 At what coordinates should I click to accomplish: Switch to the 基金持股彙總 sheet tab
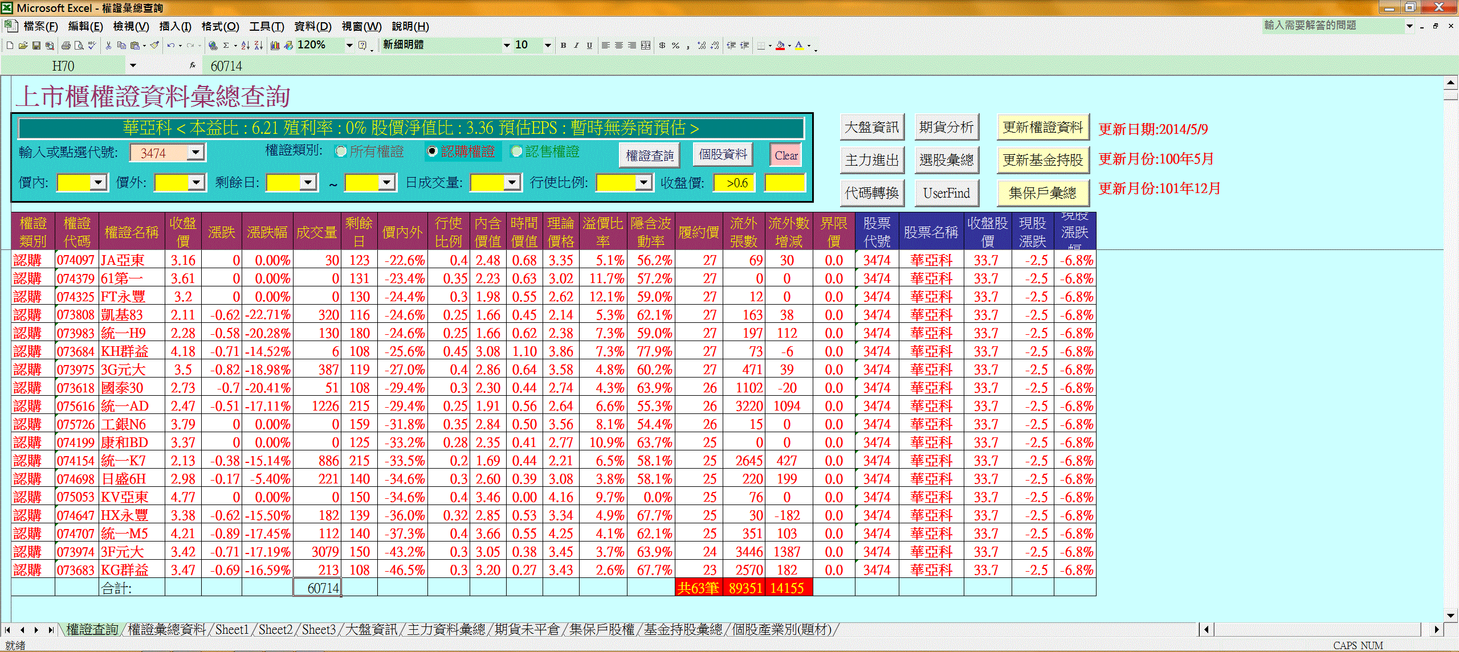(683, 629)
